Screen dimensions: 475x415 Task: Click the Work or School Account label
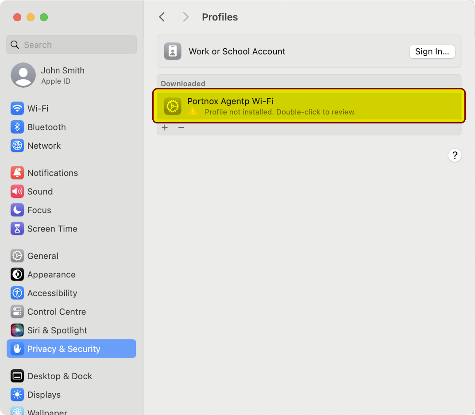(237, 51)
